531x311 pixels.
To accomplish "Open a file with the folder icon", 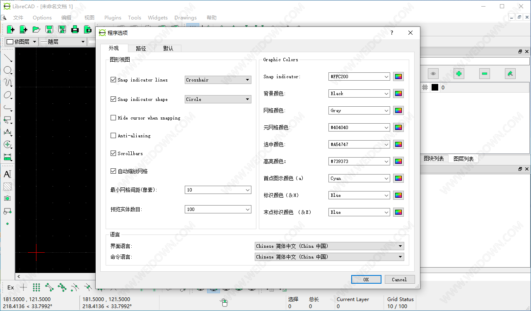I will [x=36, y=29].
